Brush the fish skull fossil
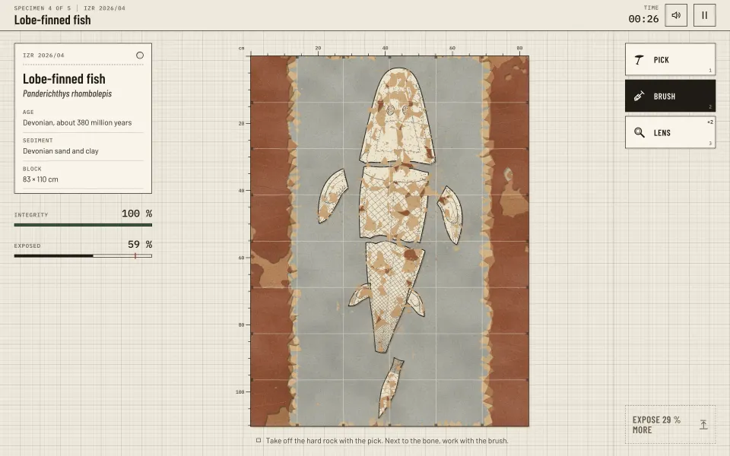This screenshot has height=456, width=730. (x=397, y=116)
